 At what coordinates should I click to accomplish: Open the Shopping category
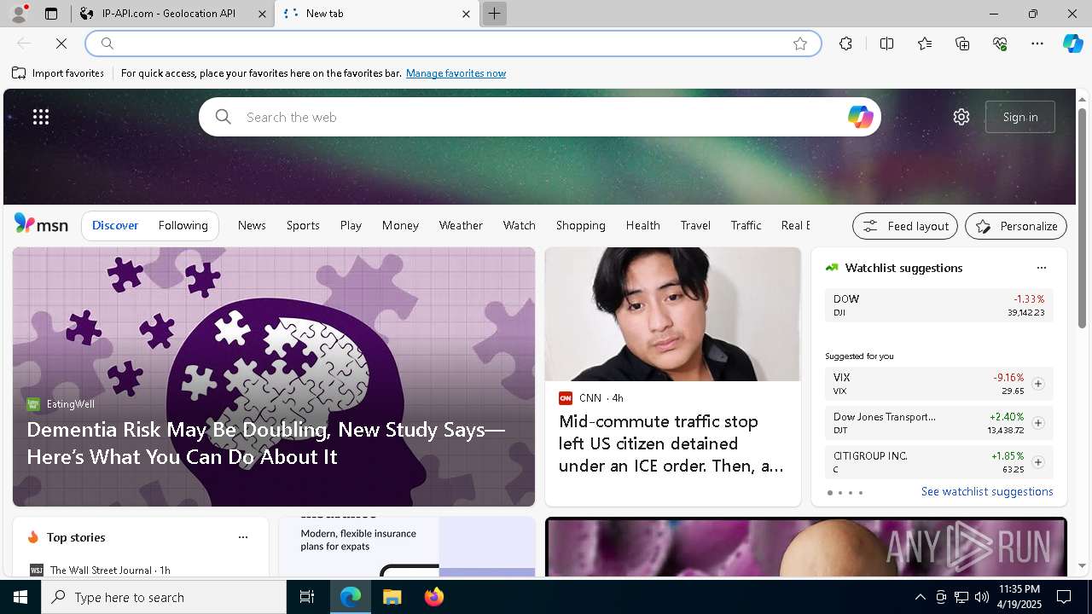click(580, 225)
